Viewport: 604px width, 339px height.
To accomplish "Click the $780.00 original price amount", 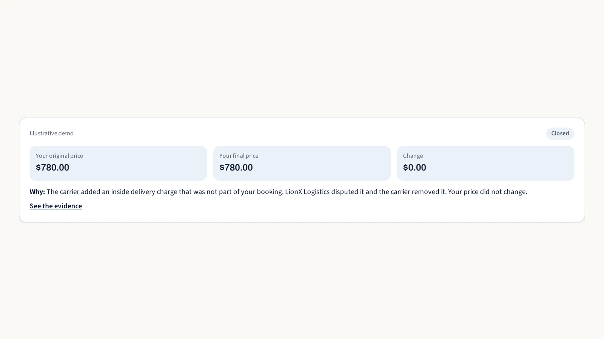I will pos(52,168).
